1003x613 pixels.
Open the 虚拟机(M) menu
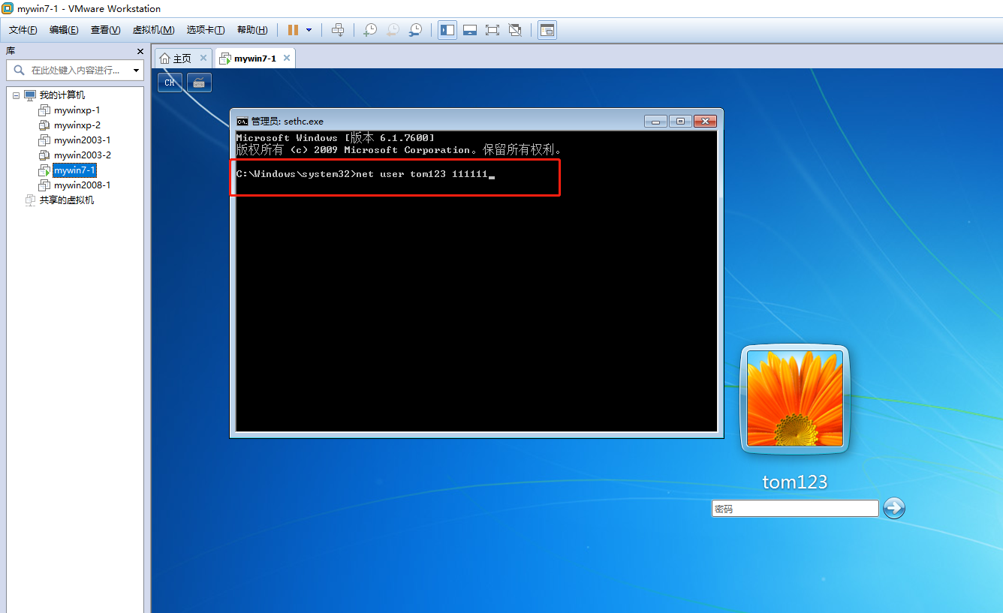[153, 30]
